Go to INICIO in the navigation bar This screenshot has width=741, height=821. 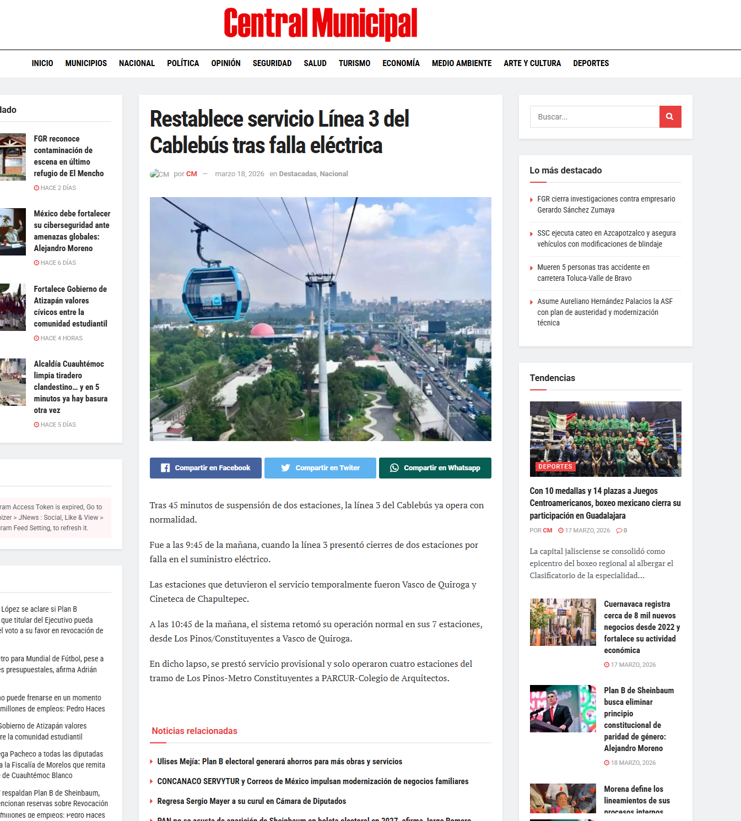pos(42,63)
